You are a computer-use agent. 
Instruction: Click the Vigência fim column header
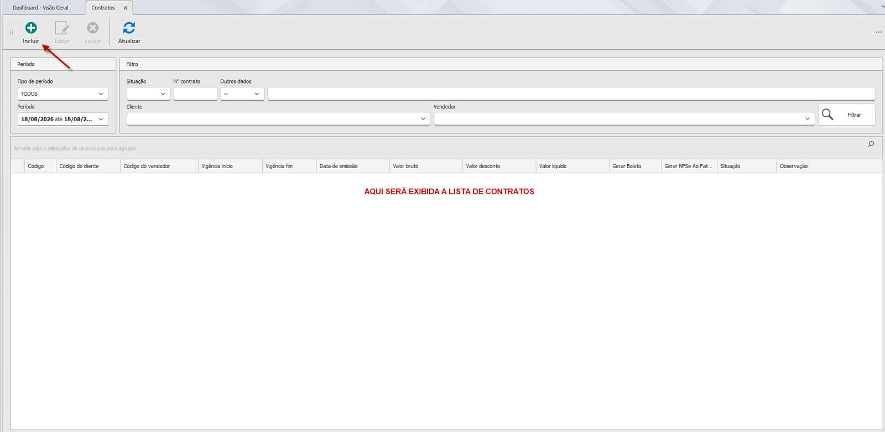coord(289,166)
